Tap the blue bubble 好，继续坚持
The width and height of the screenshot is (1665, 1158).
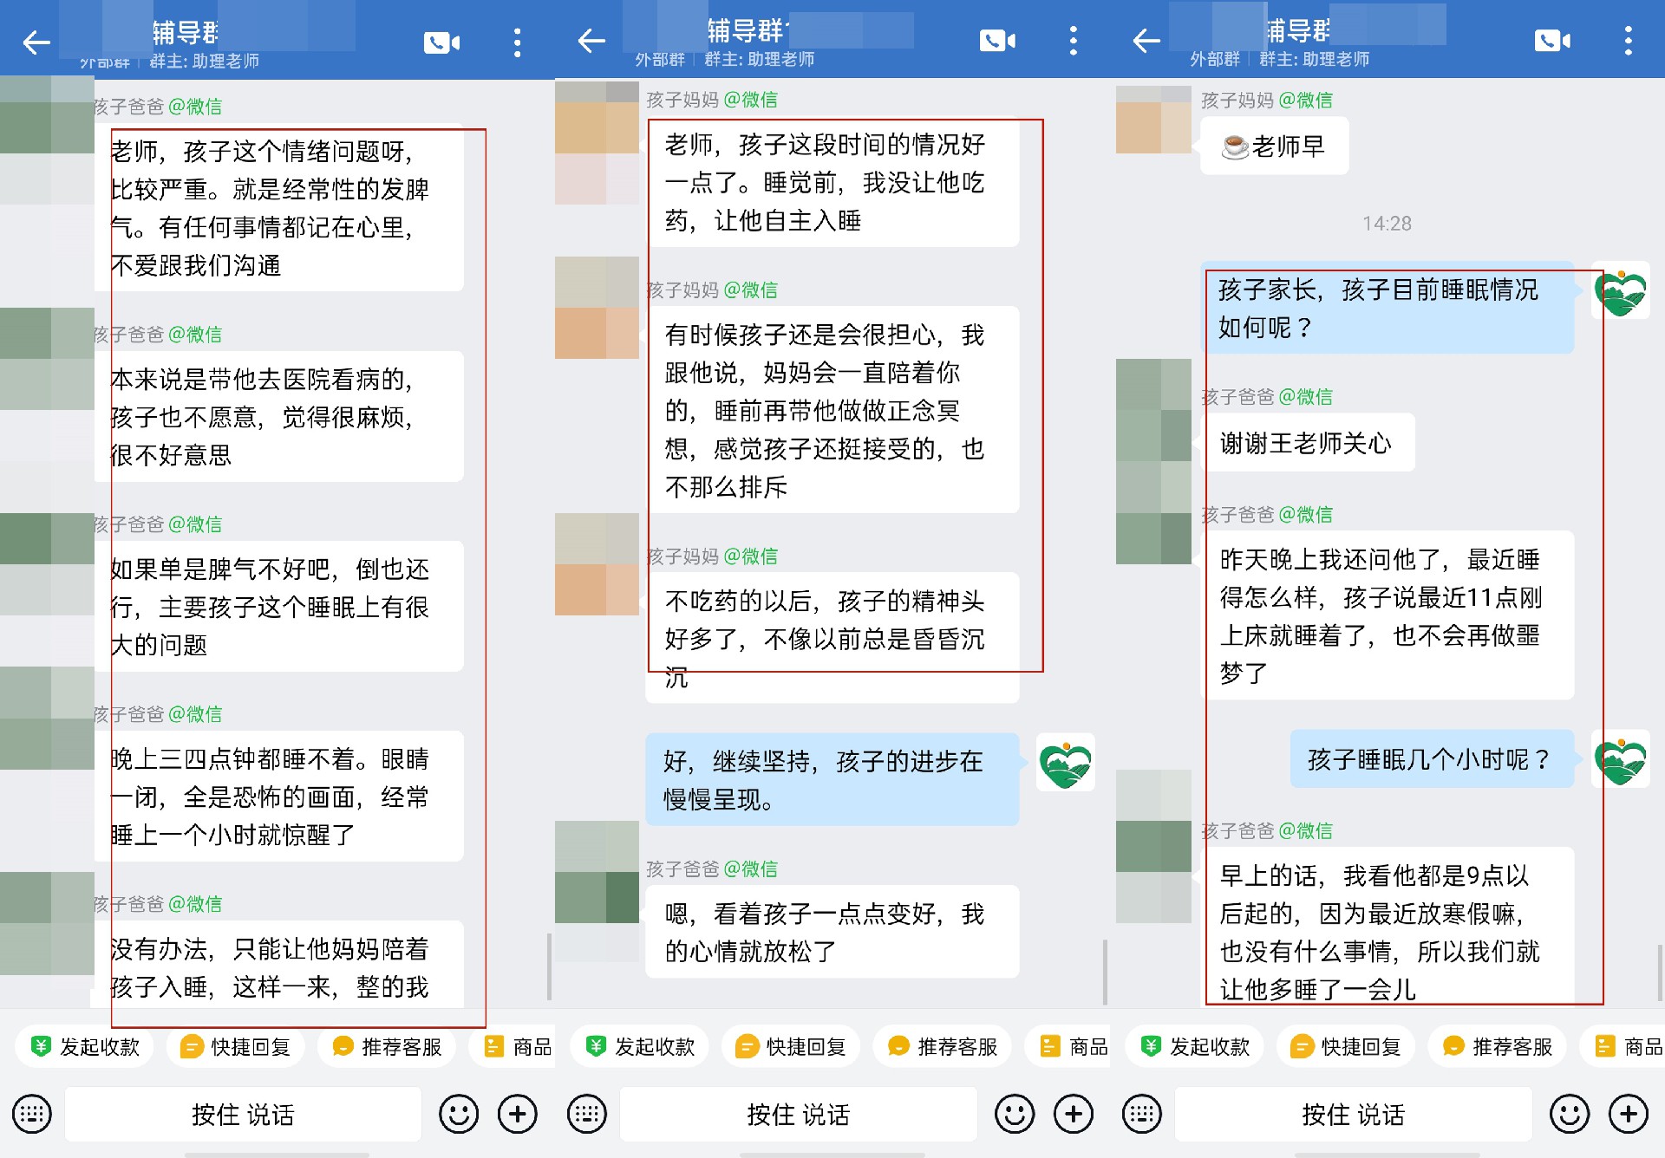tap(831, 779)
